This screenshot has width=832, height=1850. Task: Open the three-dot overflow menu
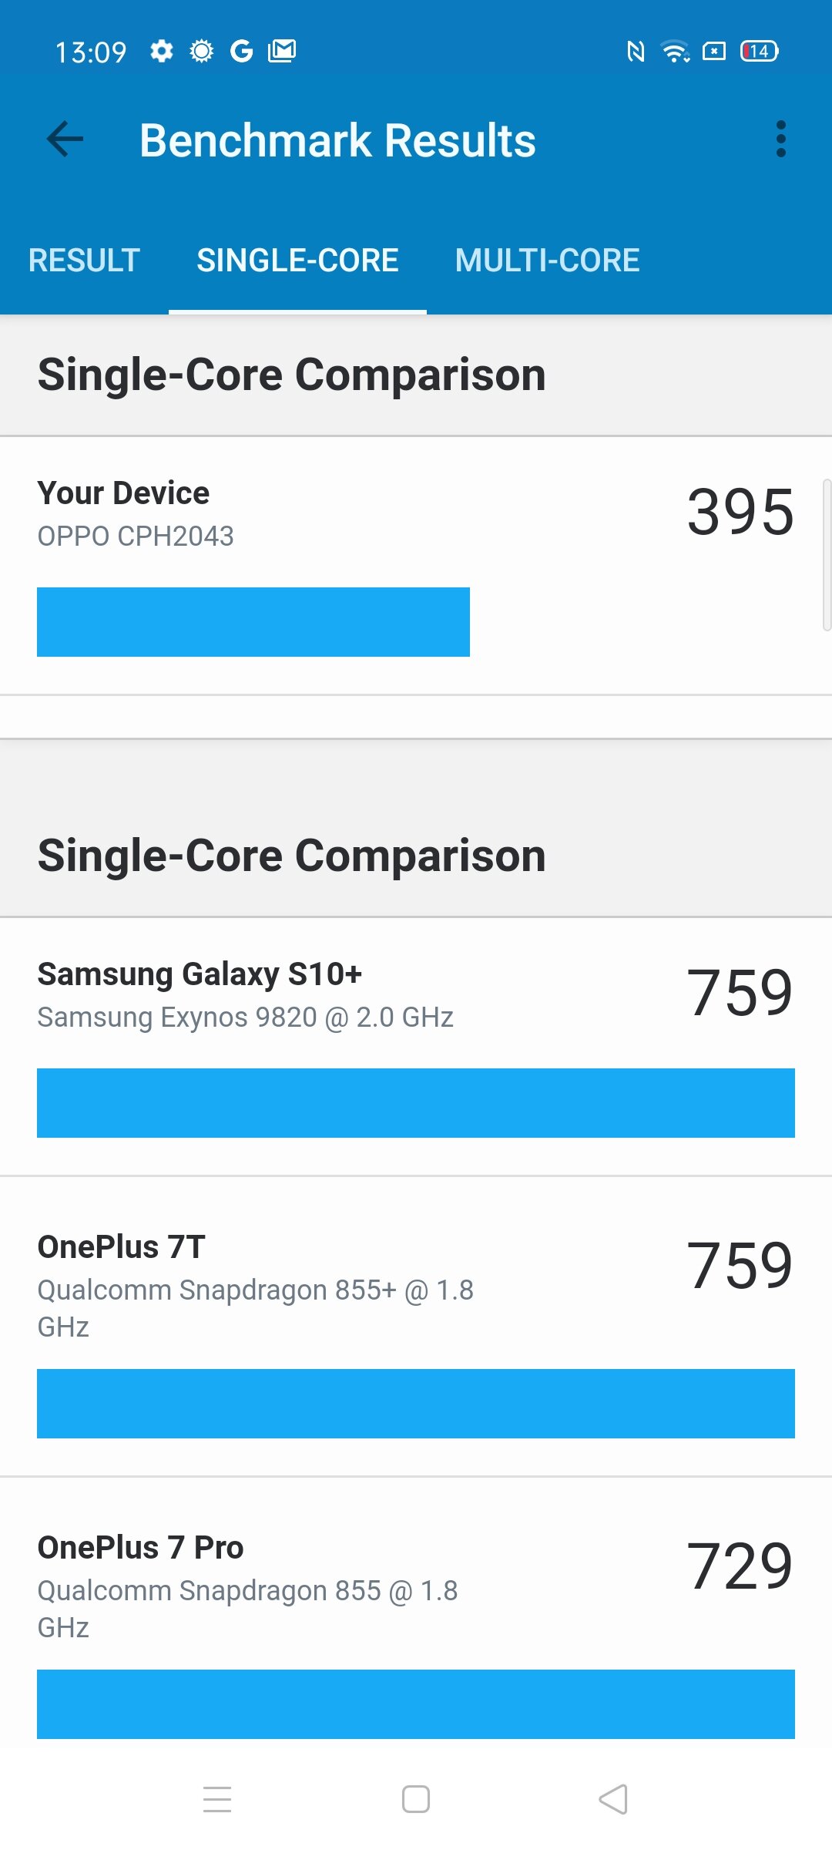point(781,140)
